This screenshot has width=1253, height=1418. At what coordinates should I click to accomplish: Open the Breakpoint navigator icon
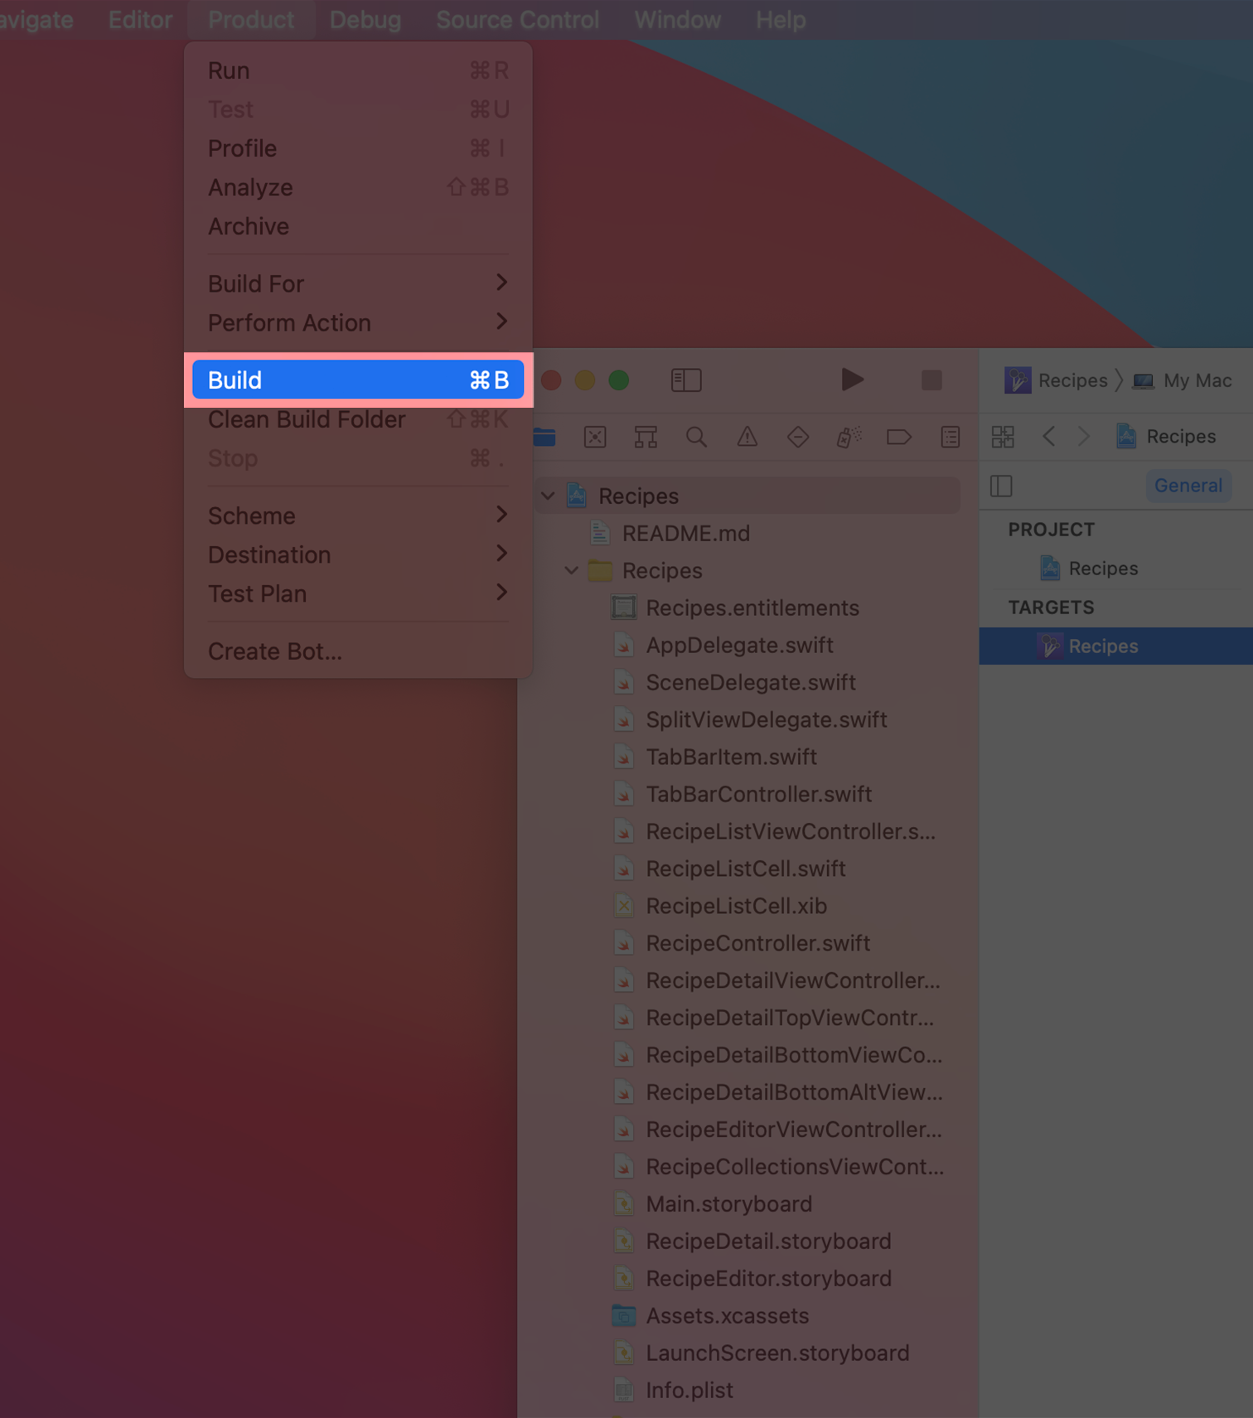[x=899, y=437]
